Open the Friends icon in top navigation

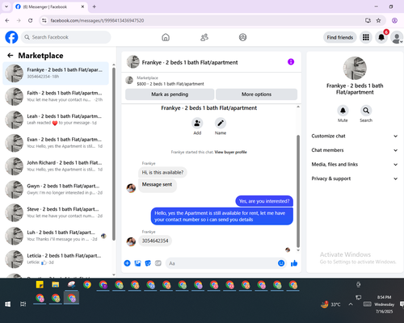[x=204, y=37]
